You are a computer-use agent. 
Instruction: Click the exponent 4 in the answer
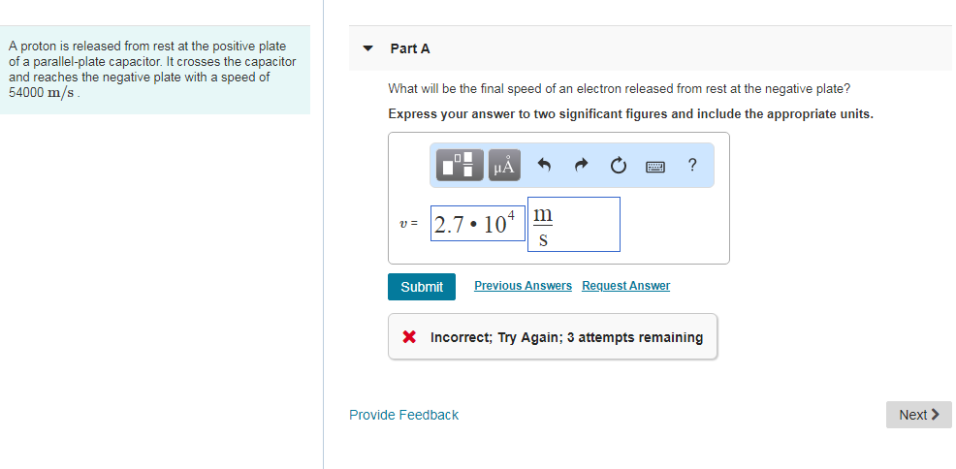515,213
